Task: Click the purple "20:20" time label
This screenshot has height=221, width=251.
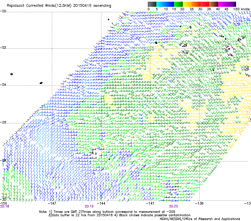Action: click(174, 206)
